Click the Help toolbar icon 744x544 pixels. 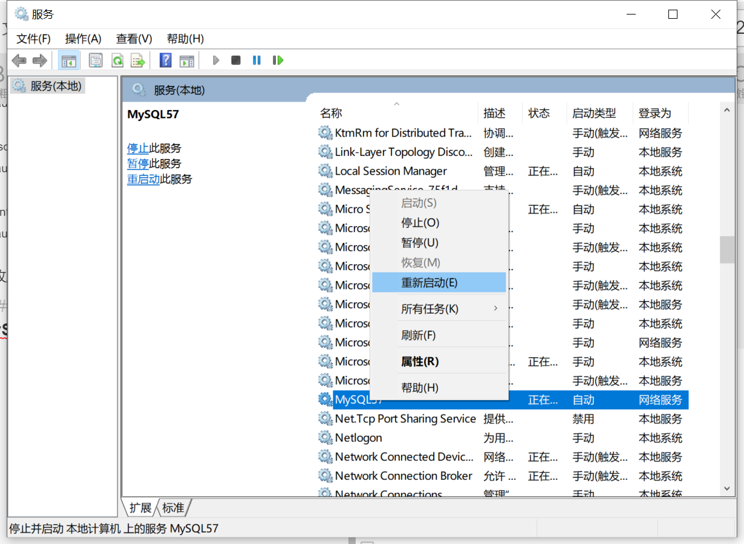(x=165, y=60)
